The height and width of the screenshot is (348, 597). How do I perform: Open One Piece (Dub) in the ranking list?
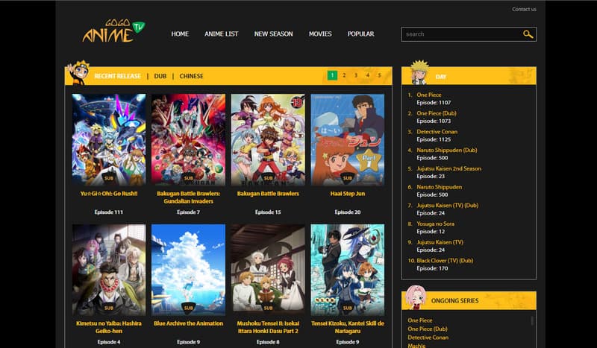[437, 113]
